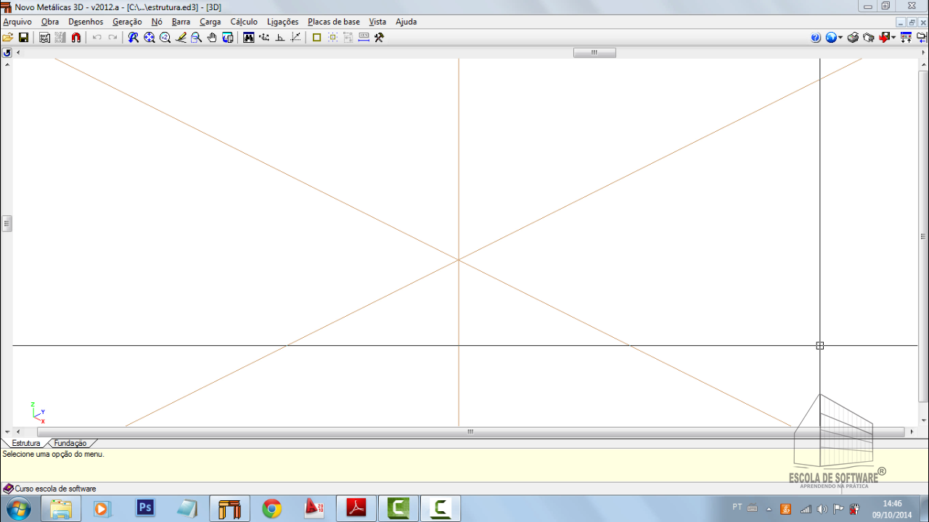Expand the globe icon dropdown arrow
This screenshot has height=522, width=929.
click(840, 38)
